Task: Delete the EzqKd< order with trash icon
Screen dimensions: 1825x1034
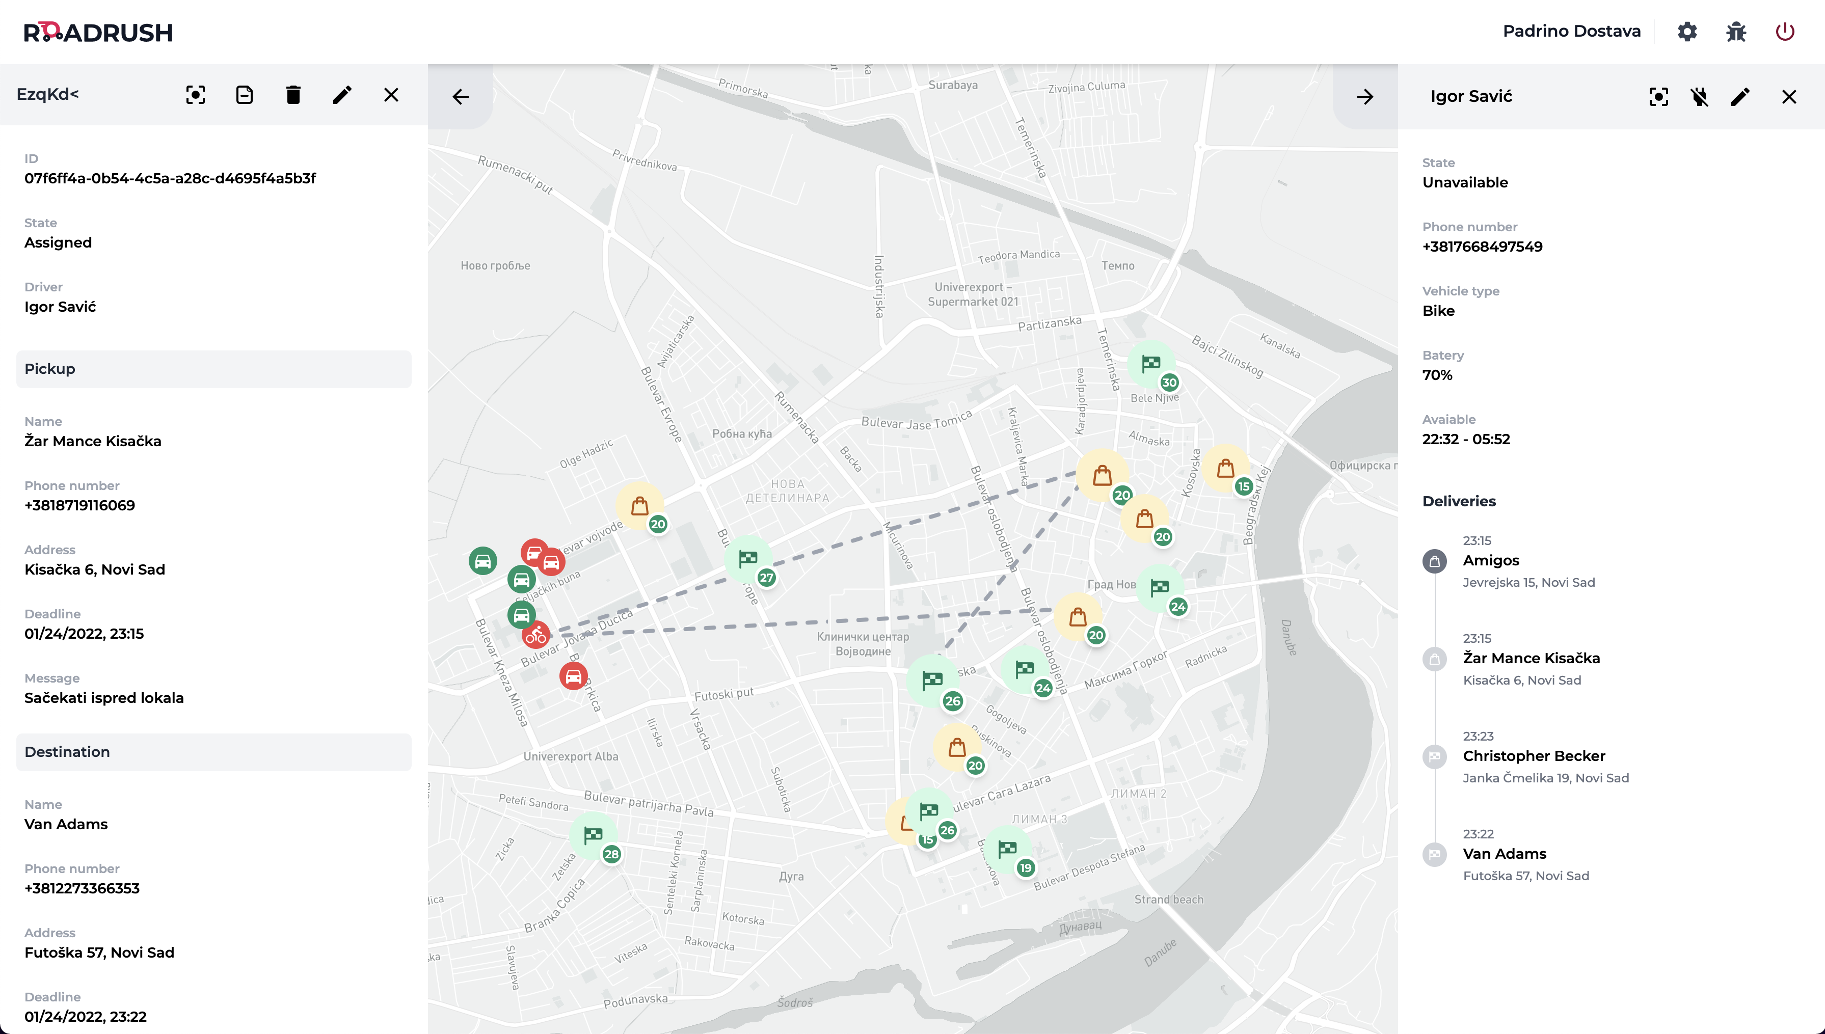Action: 293,95
